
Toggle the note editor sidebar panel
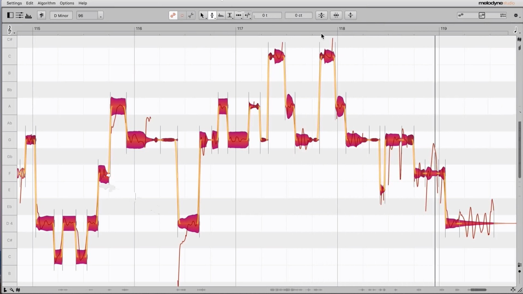tap(10, 15)
